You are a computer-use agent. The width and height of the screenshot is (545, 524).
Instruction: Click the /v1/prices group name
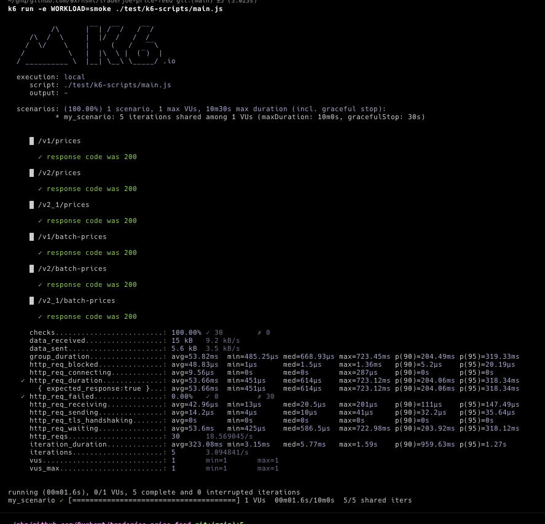(x=60, y=141)
